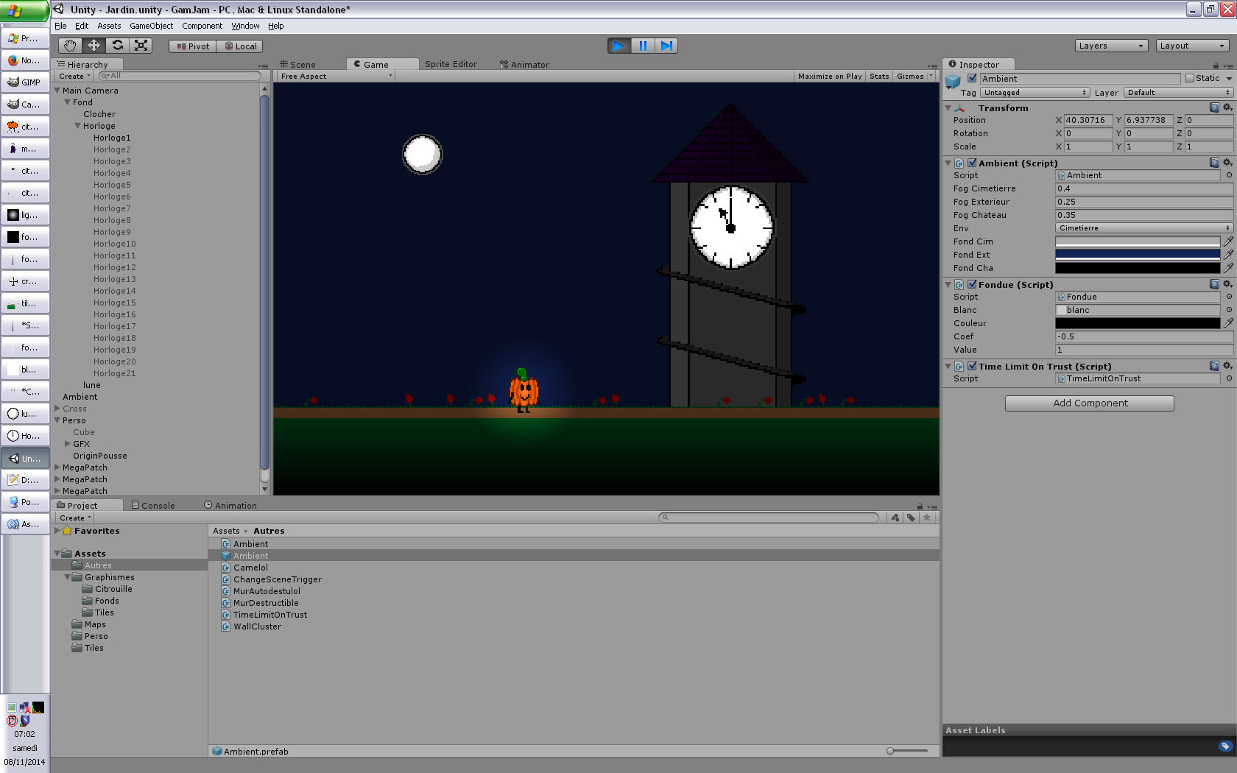This screenshot has height=773, width=1237.
Task: Open the Transform component gear menu
Action: point(1227,107)
